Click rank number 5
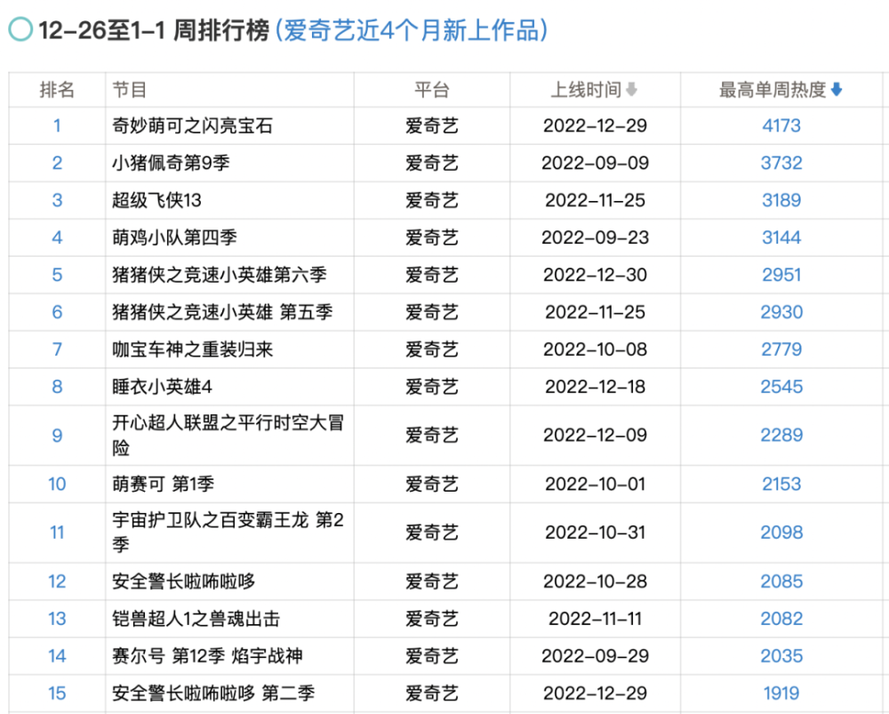The image size is (889, 714). tap(57, 275)
